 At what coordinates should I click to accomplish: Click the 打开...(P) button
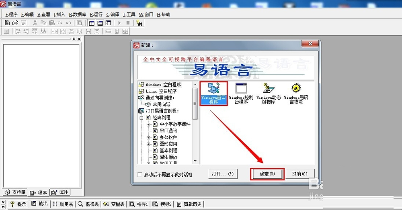223,174
